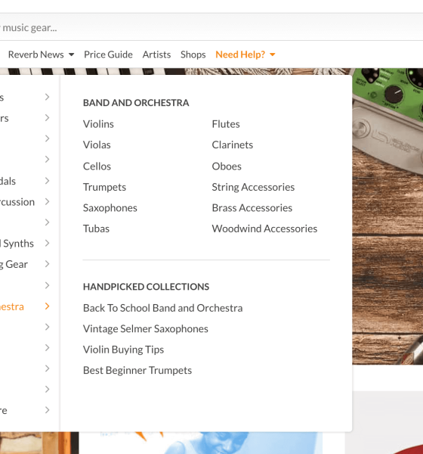Open the Price Guide menu item
The image size is (423, 454).
click(x=108, y=54)
